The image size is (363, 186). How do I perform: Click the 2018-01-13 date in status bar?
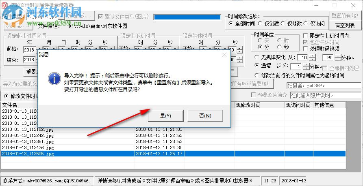[293, 180]
